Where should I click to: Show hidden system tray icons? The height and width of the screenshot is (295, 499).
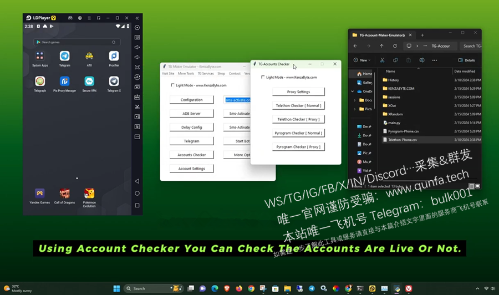[477, 289]
